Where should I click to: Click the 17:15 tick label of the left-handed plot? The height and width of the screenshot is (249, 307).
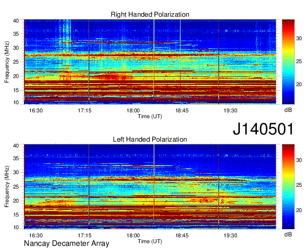click(x=84, y=235)
